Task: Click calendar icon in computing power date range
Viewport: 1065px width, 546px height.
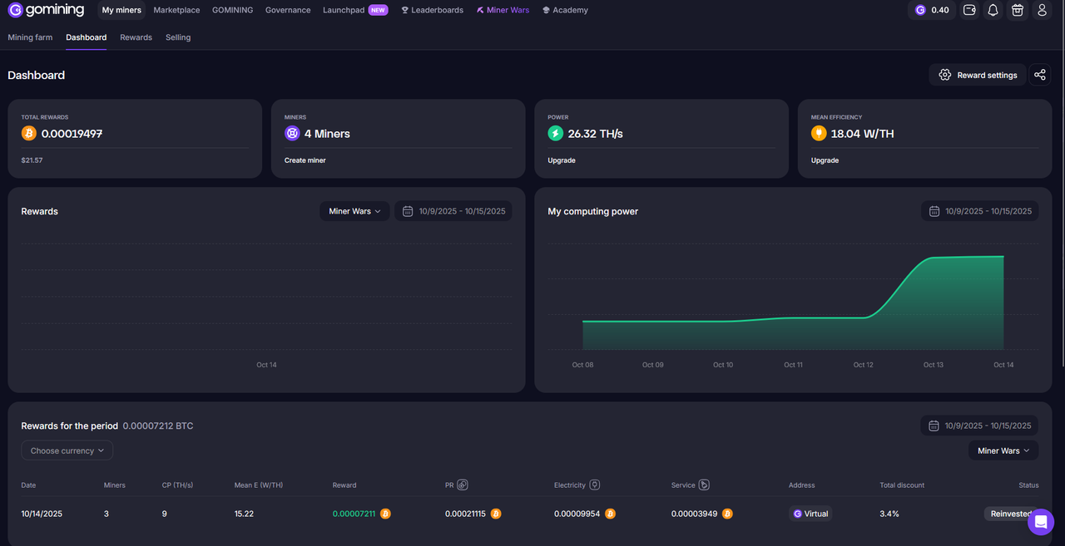Action: (934, 211)
